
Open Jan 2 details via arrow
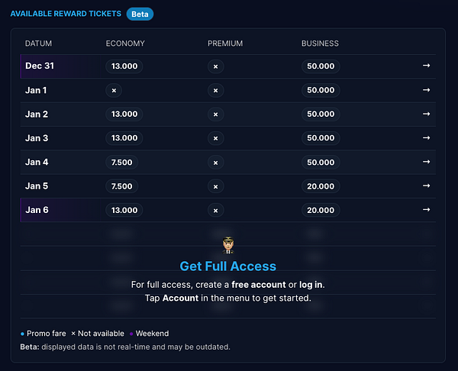tap(426, 114)
